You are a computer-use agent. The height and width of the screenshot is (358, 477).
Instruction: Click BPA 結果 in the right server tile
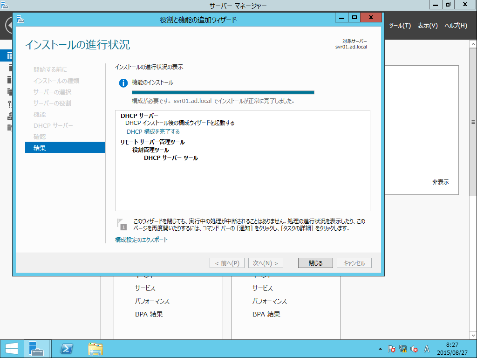pos(266,314)
